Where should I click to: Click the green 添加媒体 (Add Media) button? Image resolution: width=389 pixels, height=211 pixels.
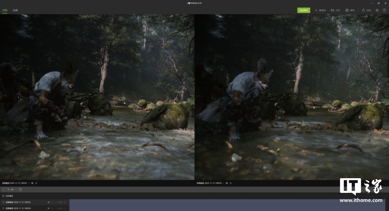[304, 10]
